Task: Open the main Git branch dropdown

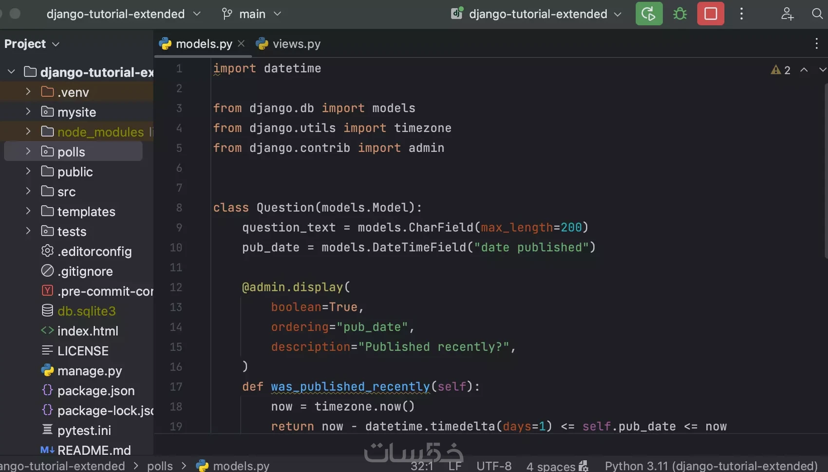Action: tap(251, 14)
